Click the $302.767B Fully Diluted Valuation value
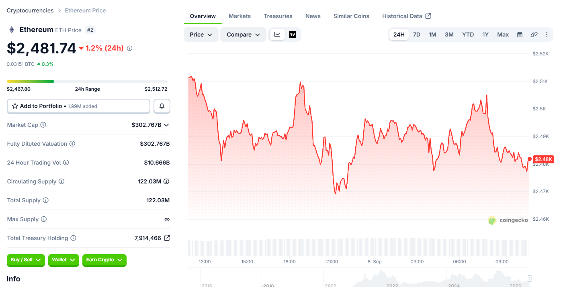The height and width of the screenshot is (287, 563). pyautogui.click(x=155, y=144)
